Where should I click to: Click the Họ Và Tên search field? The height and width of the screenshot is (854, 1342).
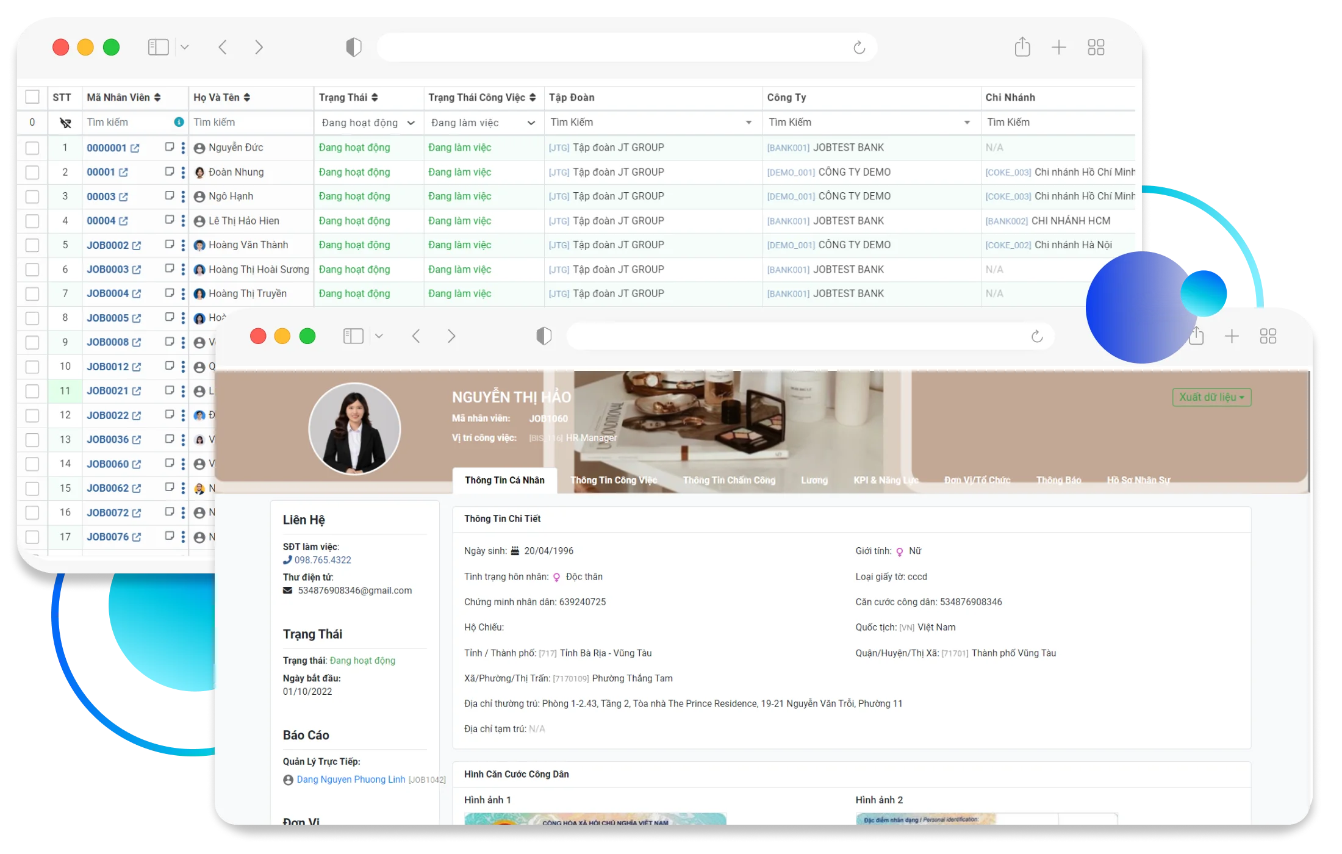251,122
